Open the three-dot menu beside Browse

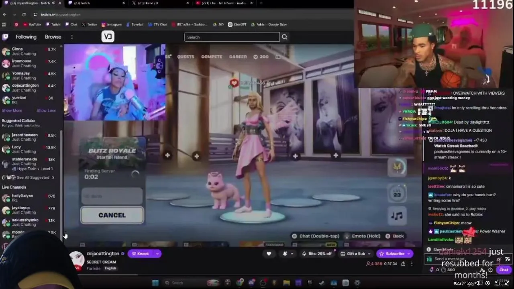[x=72, y=37]
